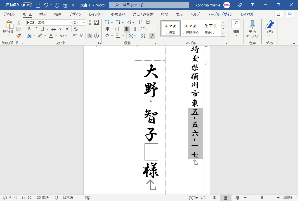Click the enclosed character (字) icon

coord(96,36)
